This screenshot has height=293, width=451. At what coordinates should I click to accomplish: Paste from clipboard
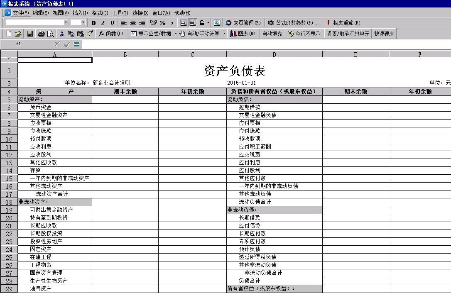pos(80,34)
